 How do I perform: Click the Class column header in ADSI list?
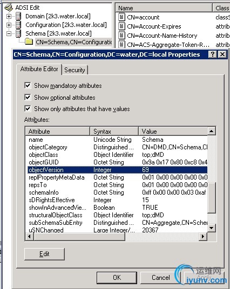point(221,8)
